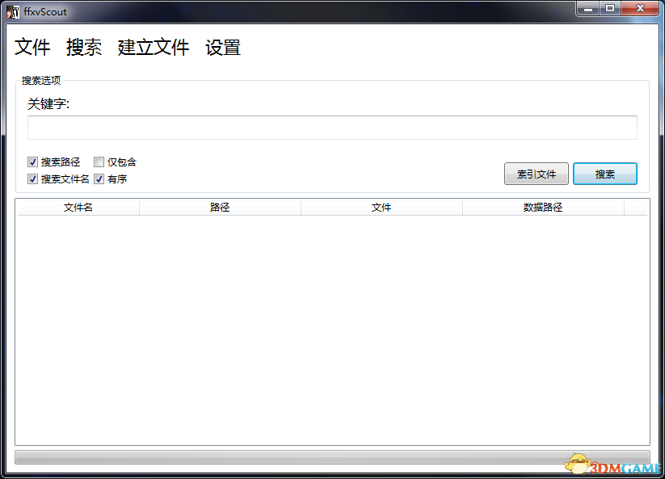Toggle the 搜索文件名 checkbox
Screen dimensions: 665x479
pyautogui.click(x=33, y=179)
